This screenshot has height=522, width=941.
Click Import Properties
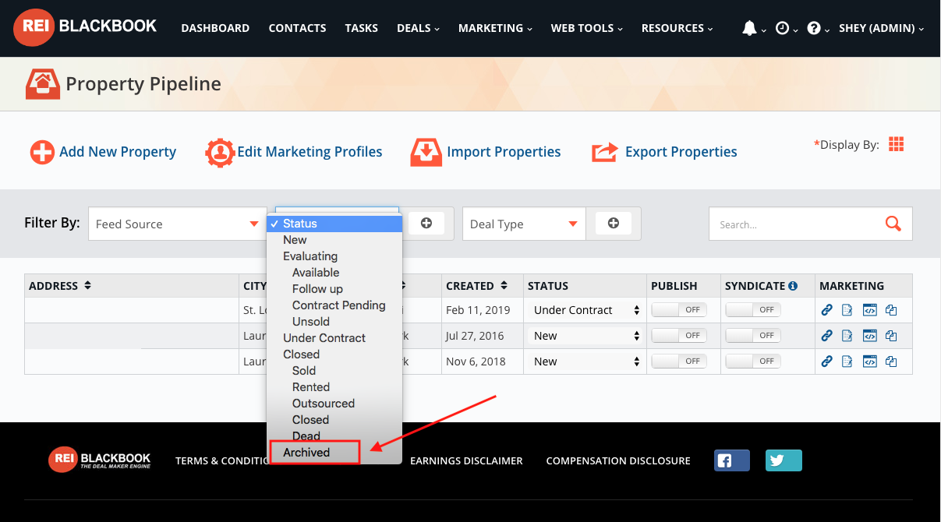tap(486, 152)
